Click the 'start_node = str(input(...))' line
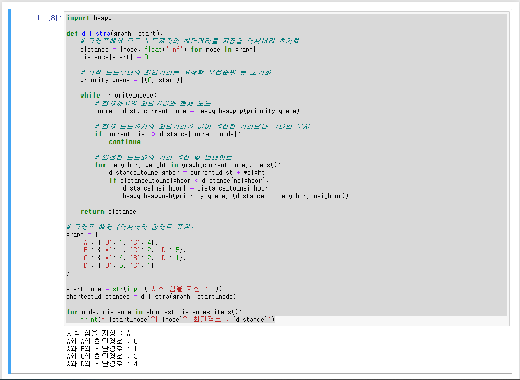Viewport: 520px width, 380px height. click(144, 289)
